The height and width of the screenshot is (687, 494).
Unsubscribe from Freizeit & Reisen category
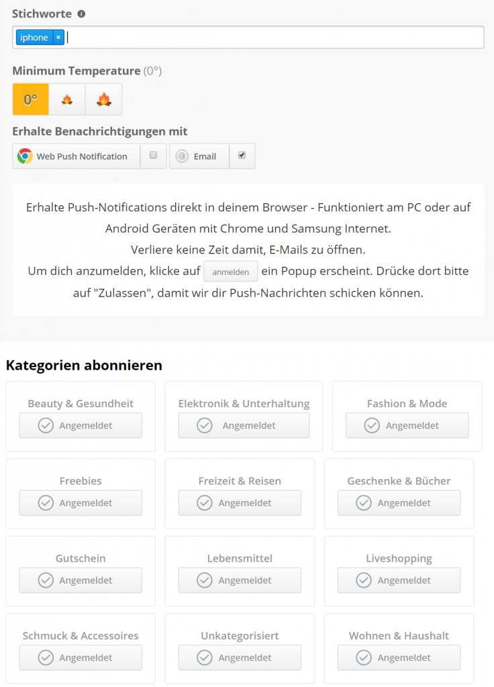[240, 503]
